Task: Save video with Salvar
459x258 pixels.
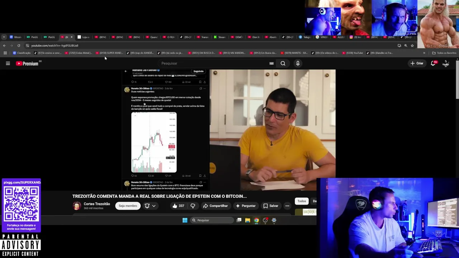Action: (x=271, y=206)
